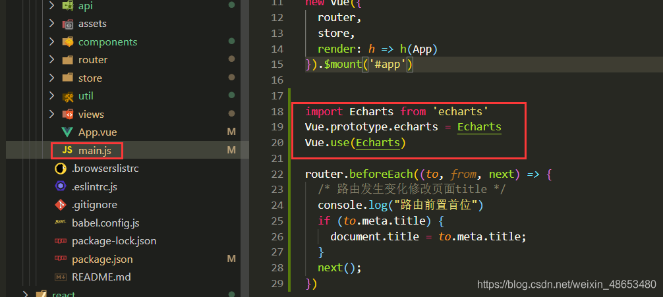Open README.md
663x297 pixels.
click(101, 277)
